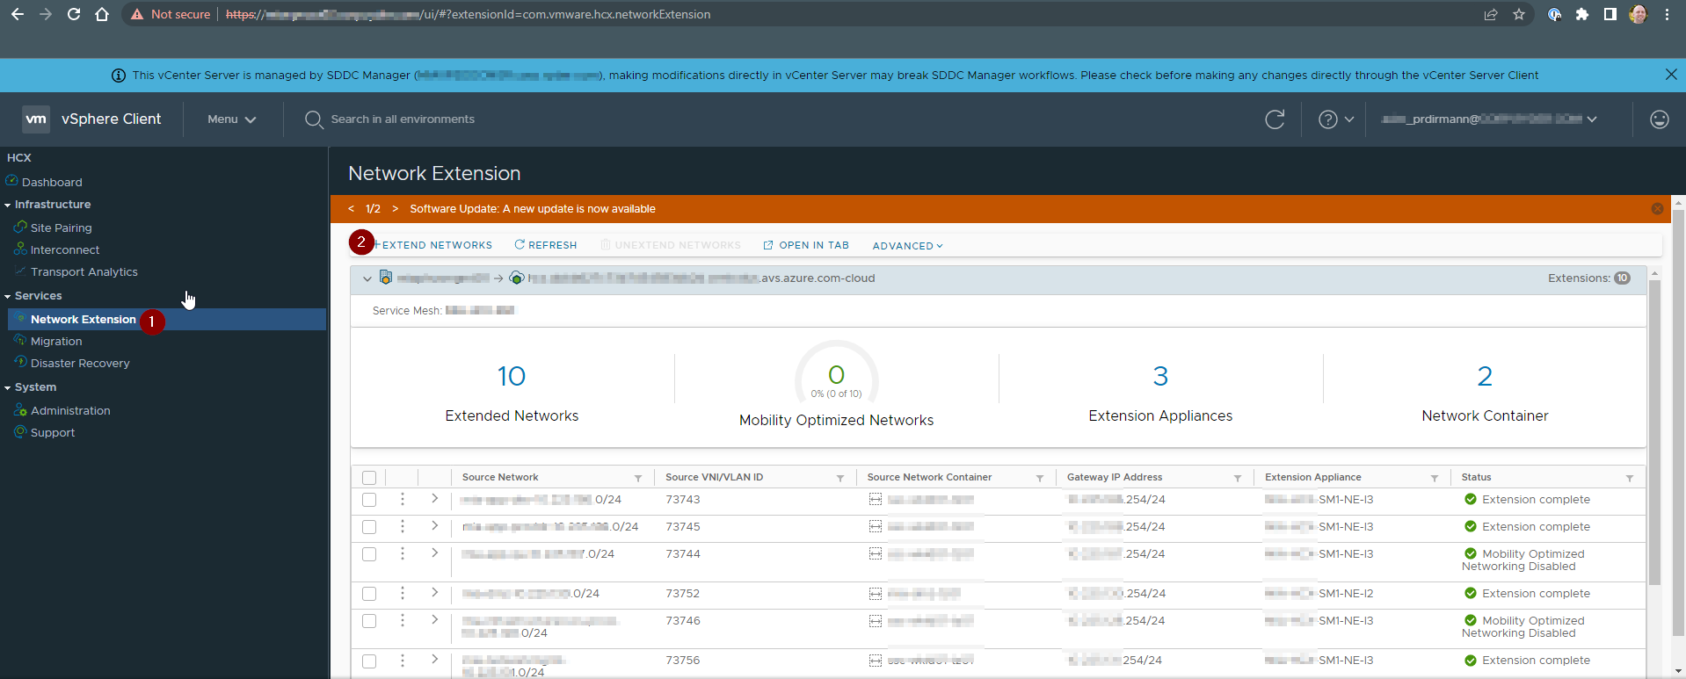1686x679 pixels.
Task: Click the Source Network column filter icon
Action: pyautogui.click(x=638, y=478)
